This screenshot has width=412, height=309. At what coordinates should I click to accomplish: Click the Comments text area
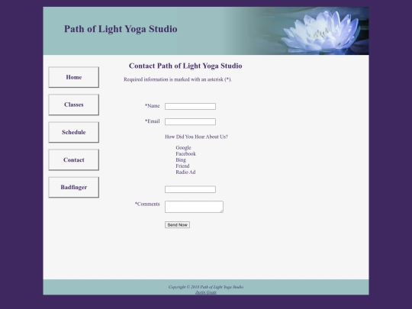coord(194,207)
